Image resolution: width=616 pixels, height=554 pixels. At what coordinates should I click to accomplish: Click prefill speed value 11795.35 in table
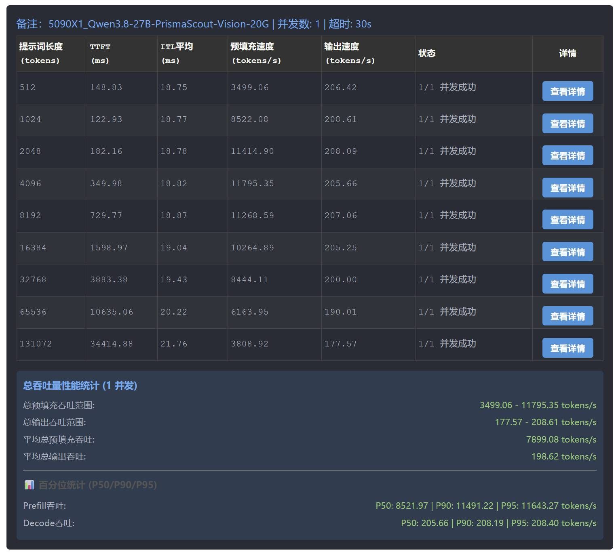(x=252, y=183)
